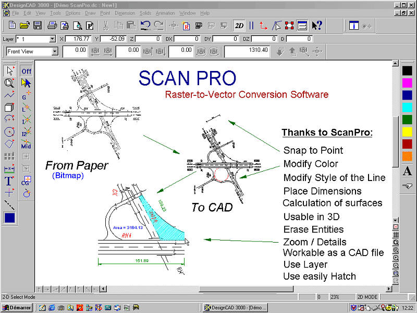Open the Solids menu

point(145,13)
